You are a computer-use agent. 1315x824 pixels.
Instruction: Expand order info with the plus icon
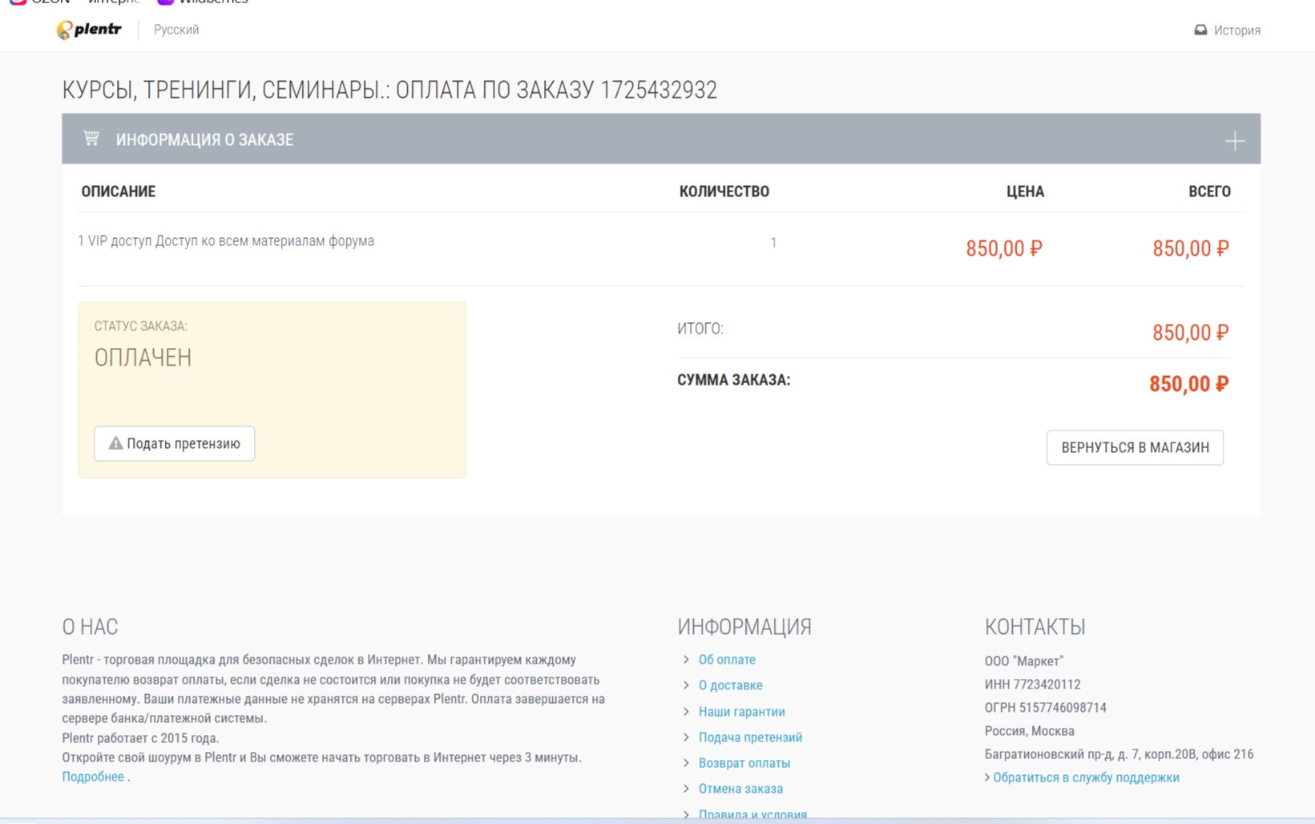tap(1234, 141)
